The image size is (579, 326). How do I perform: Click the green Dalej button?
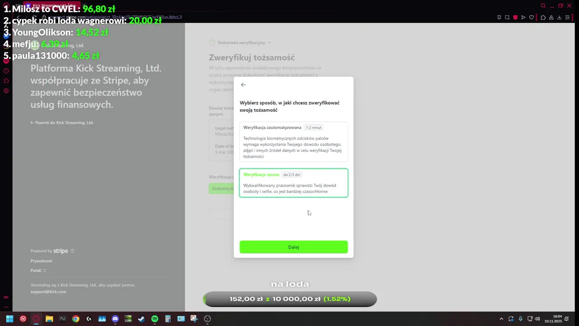click(x=294, y=247)
